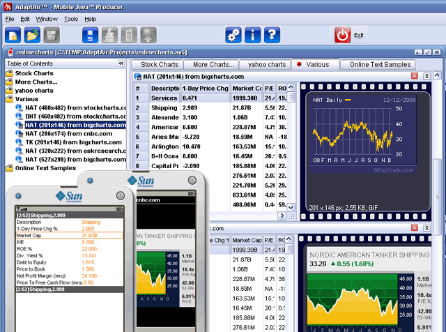This screenshot has height=332, width=446.
Task: Select Market Cap row on front phone emulator
Action: 70,236
